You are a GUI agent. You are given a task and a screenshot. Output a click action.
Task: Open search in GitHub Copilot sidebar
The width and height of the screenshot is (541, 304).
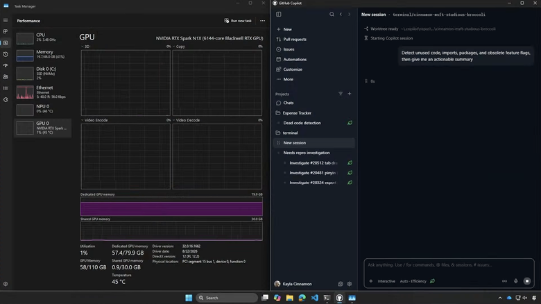(x=332, y=14)
